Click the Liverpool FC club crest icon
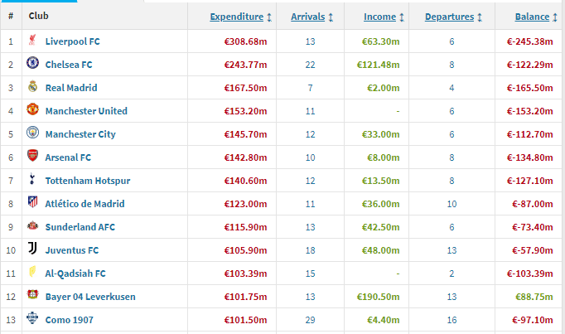 [32, 41]
